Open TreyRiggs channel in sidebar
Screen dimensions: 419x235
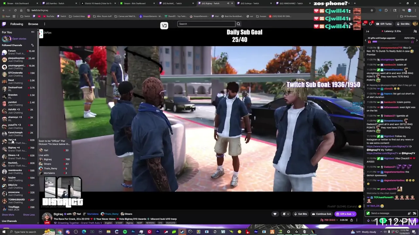(x=18, y=208)
